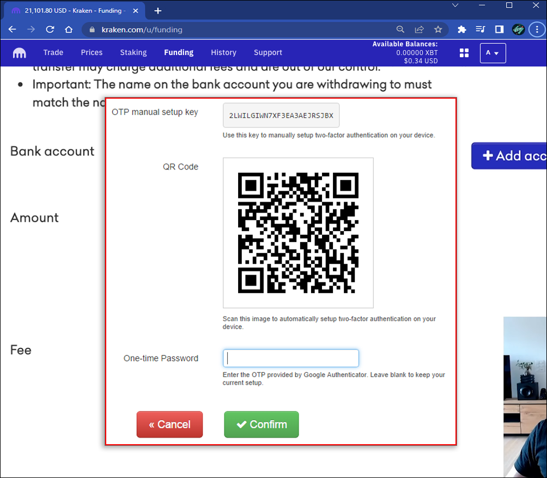Screen dimensions: 547x478
Task: Open a new browser tab
Action: click(x=157, y=11)
